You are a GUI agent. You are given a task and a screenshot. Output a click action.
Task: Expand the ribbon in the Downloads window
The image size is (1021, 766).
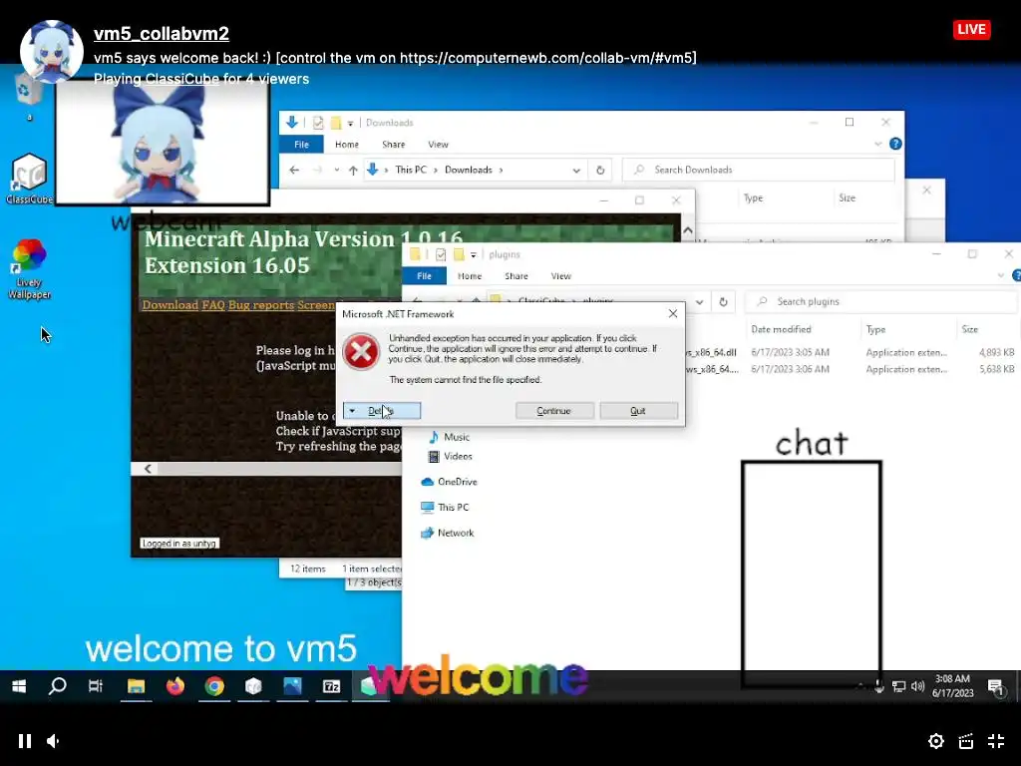877,144
